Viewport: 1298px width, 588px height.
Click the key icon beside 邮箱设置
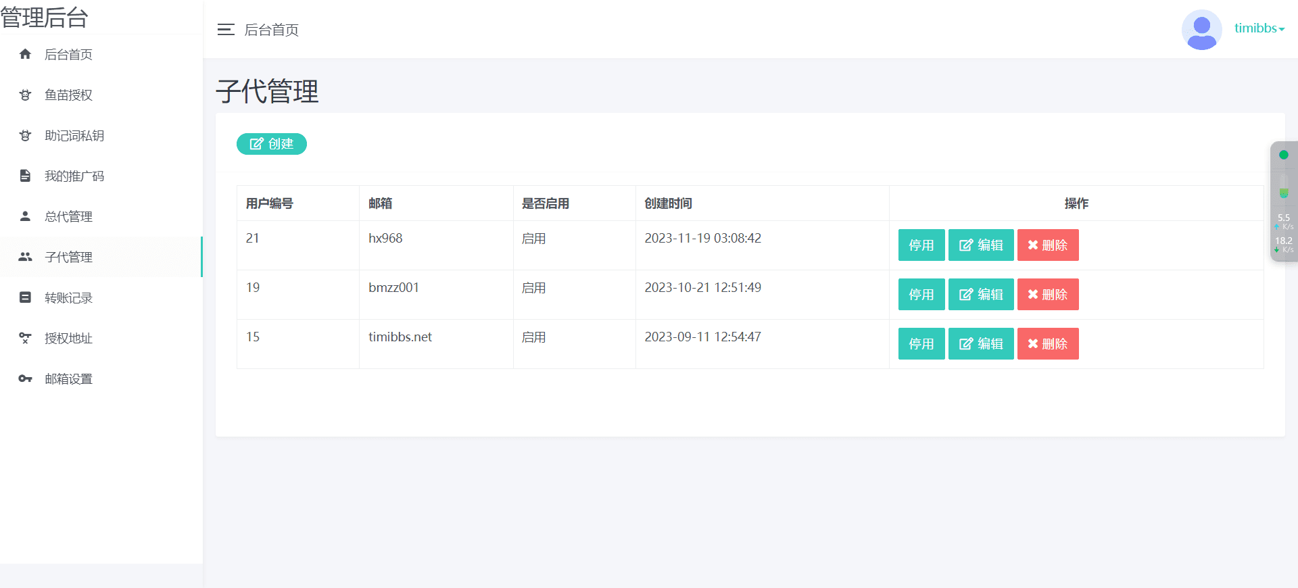(x=25, y=378)
